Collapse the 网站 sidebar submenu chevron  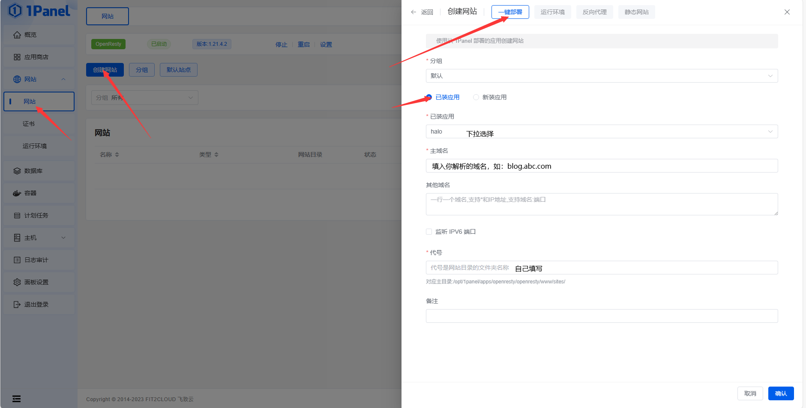(63, 79)
